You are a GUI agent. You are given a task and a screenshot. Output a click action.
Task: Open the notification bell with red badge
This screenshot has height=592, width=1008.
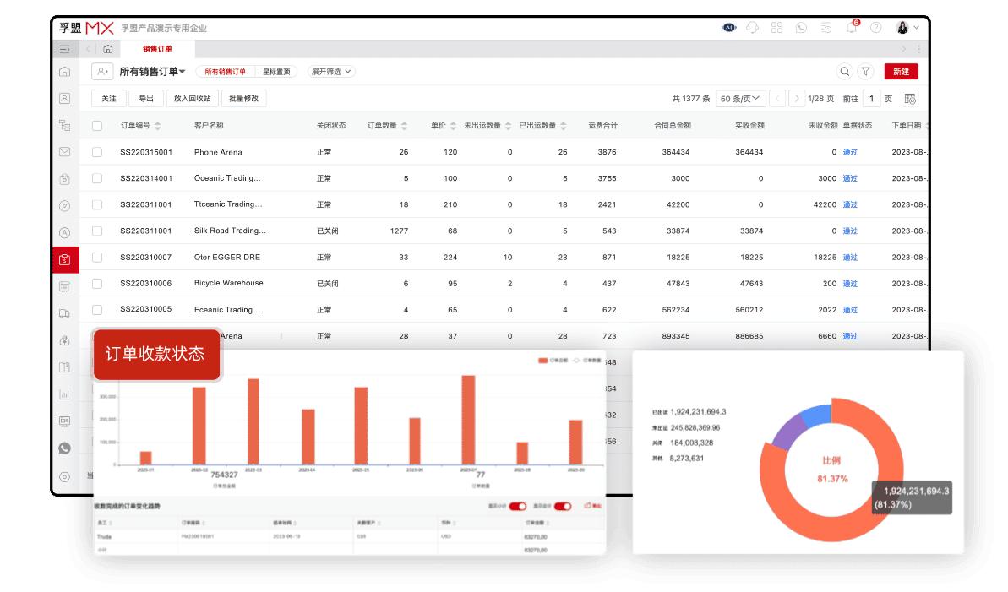[x=851, y=28]
